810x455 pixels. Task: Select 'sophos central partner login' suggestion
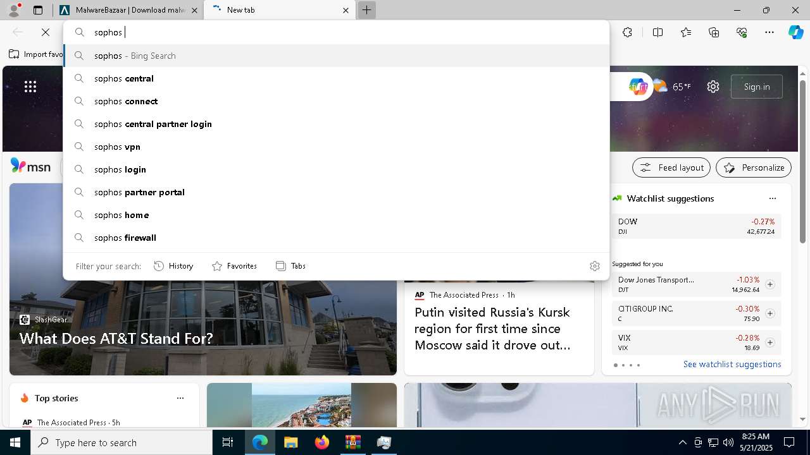pos(336,124)
